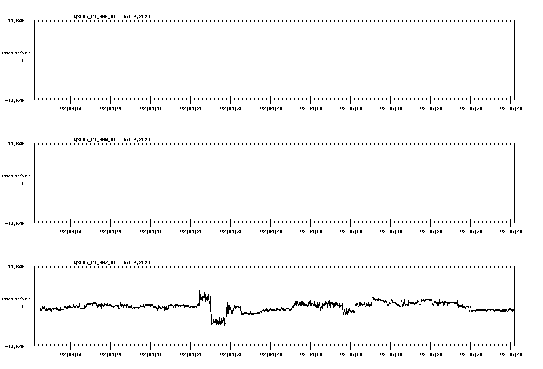Click the 02:05:10 label under HNZ plot
The image size is (543, 369).
(391, 355)
